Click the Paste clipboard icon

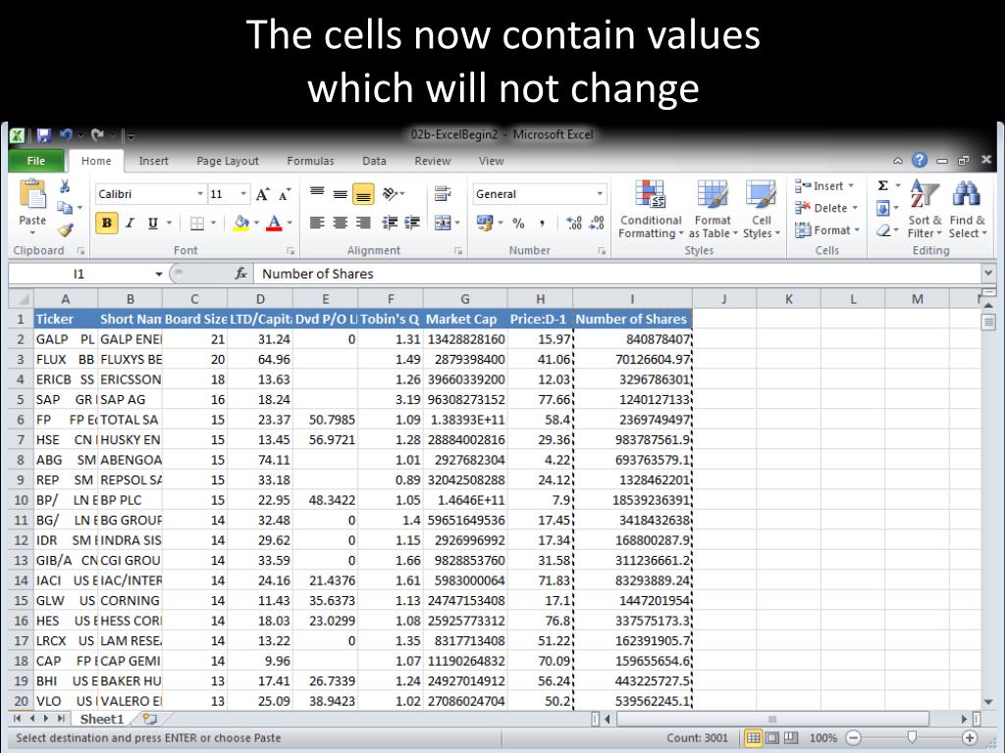click(32, 194)
